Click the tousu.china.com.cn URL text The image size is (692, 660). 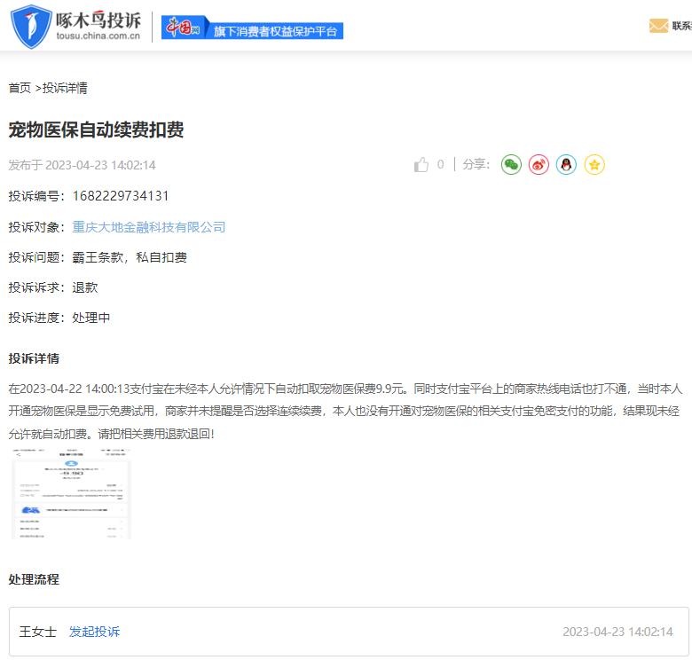point(98,36)
